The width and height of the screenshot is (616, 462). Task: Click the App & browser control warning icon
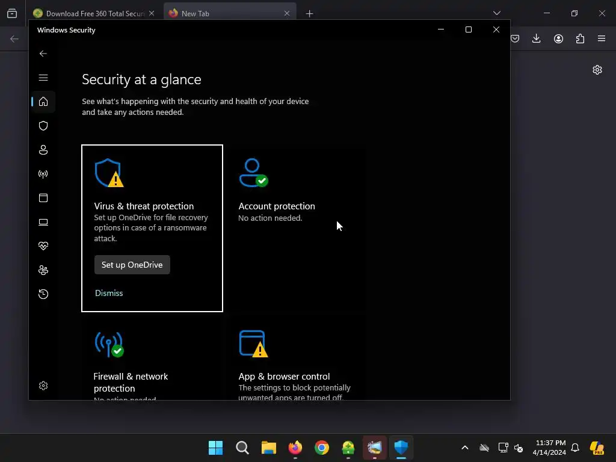(253, 343)
